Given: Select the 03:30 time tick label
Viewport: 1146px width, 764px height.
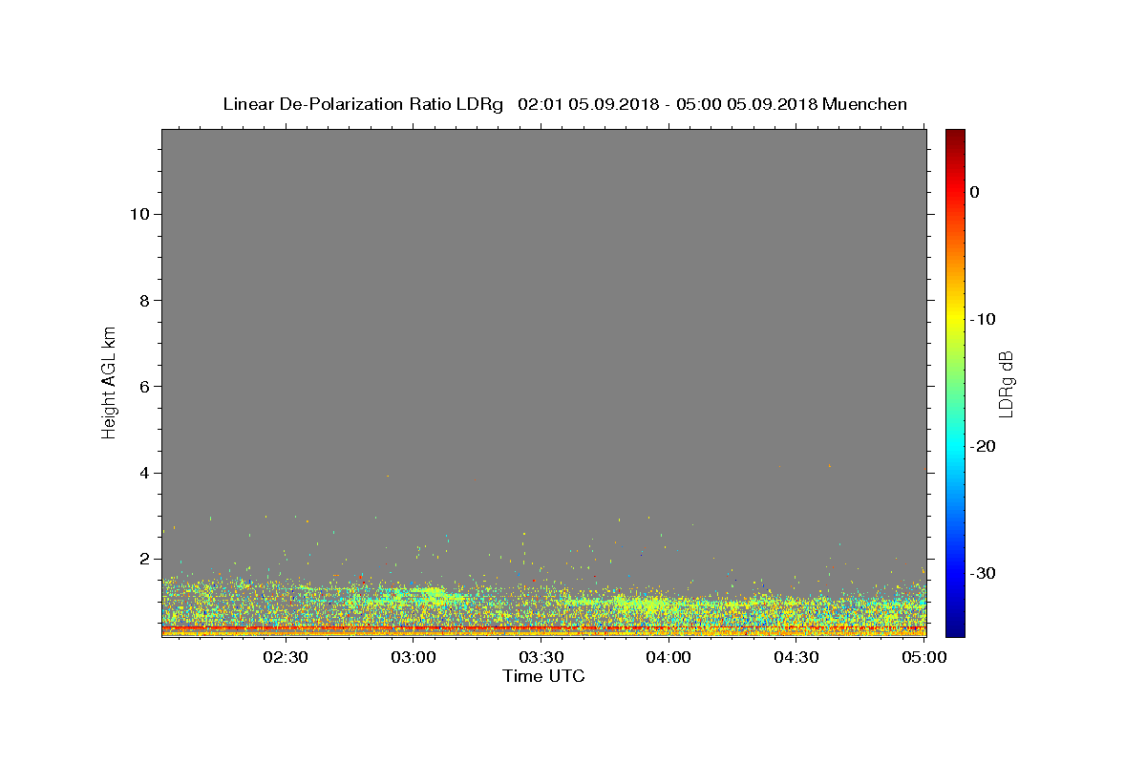Looking at the screenshot, I should (x=541, y=657).
